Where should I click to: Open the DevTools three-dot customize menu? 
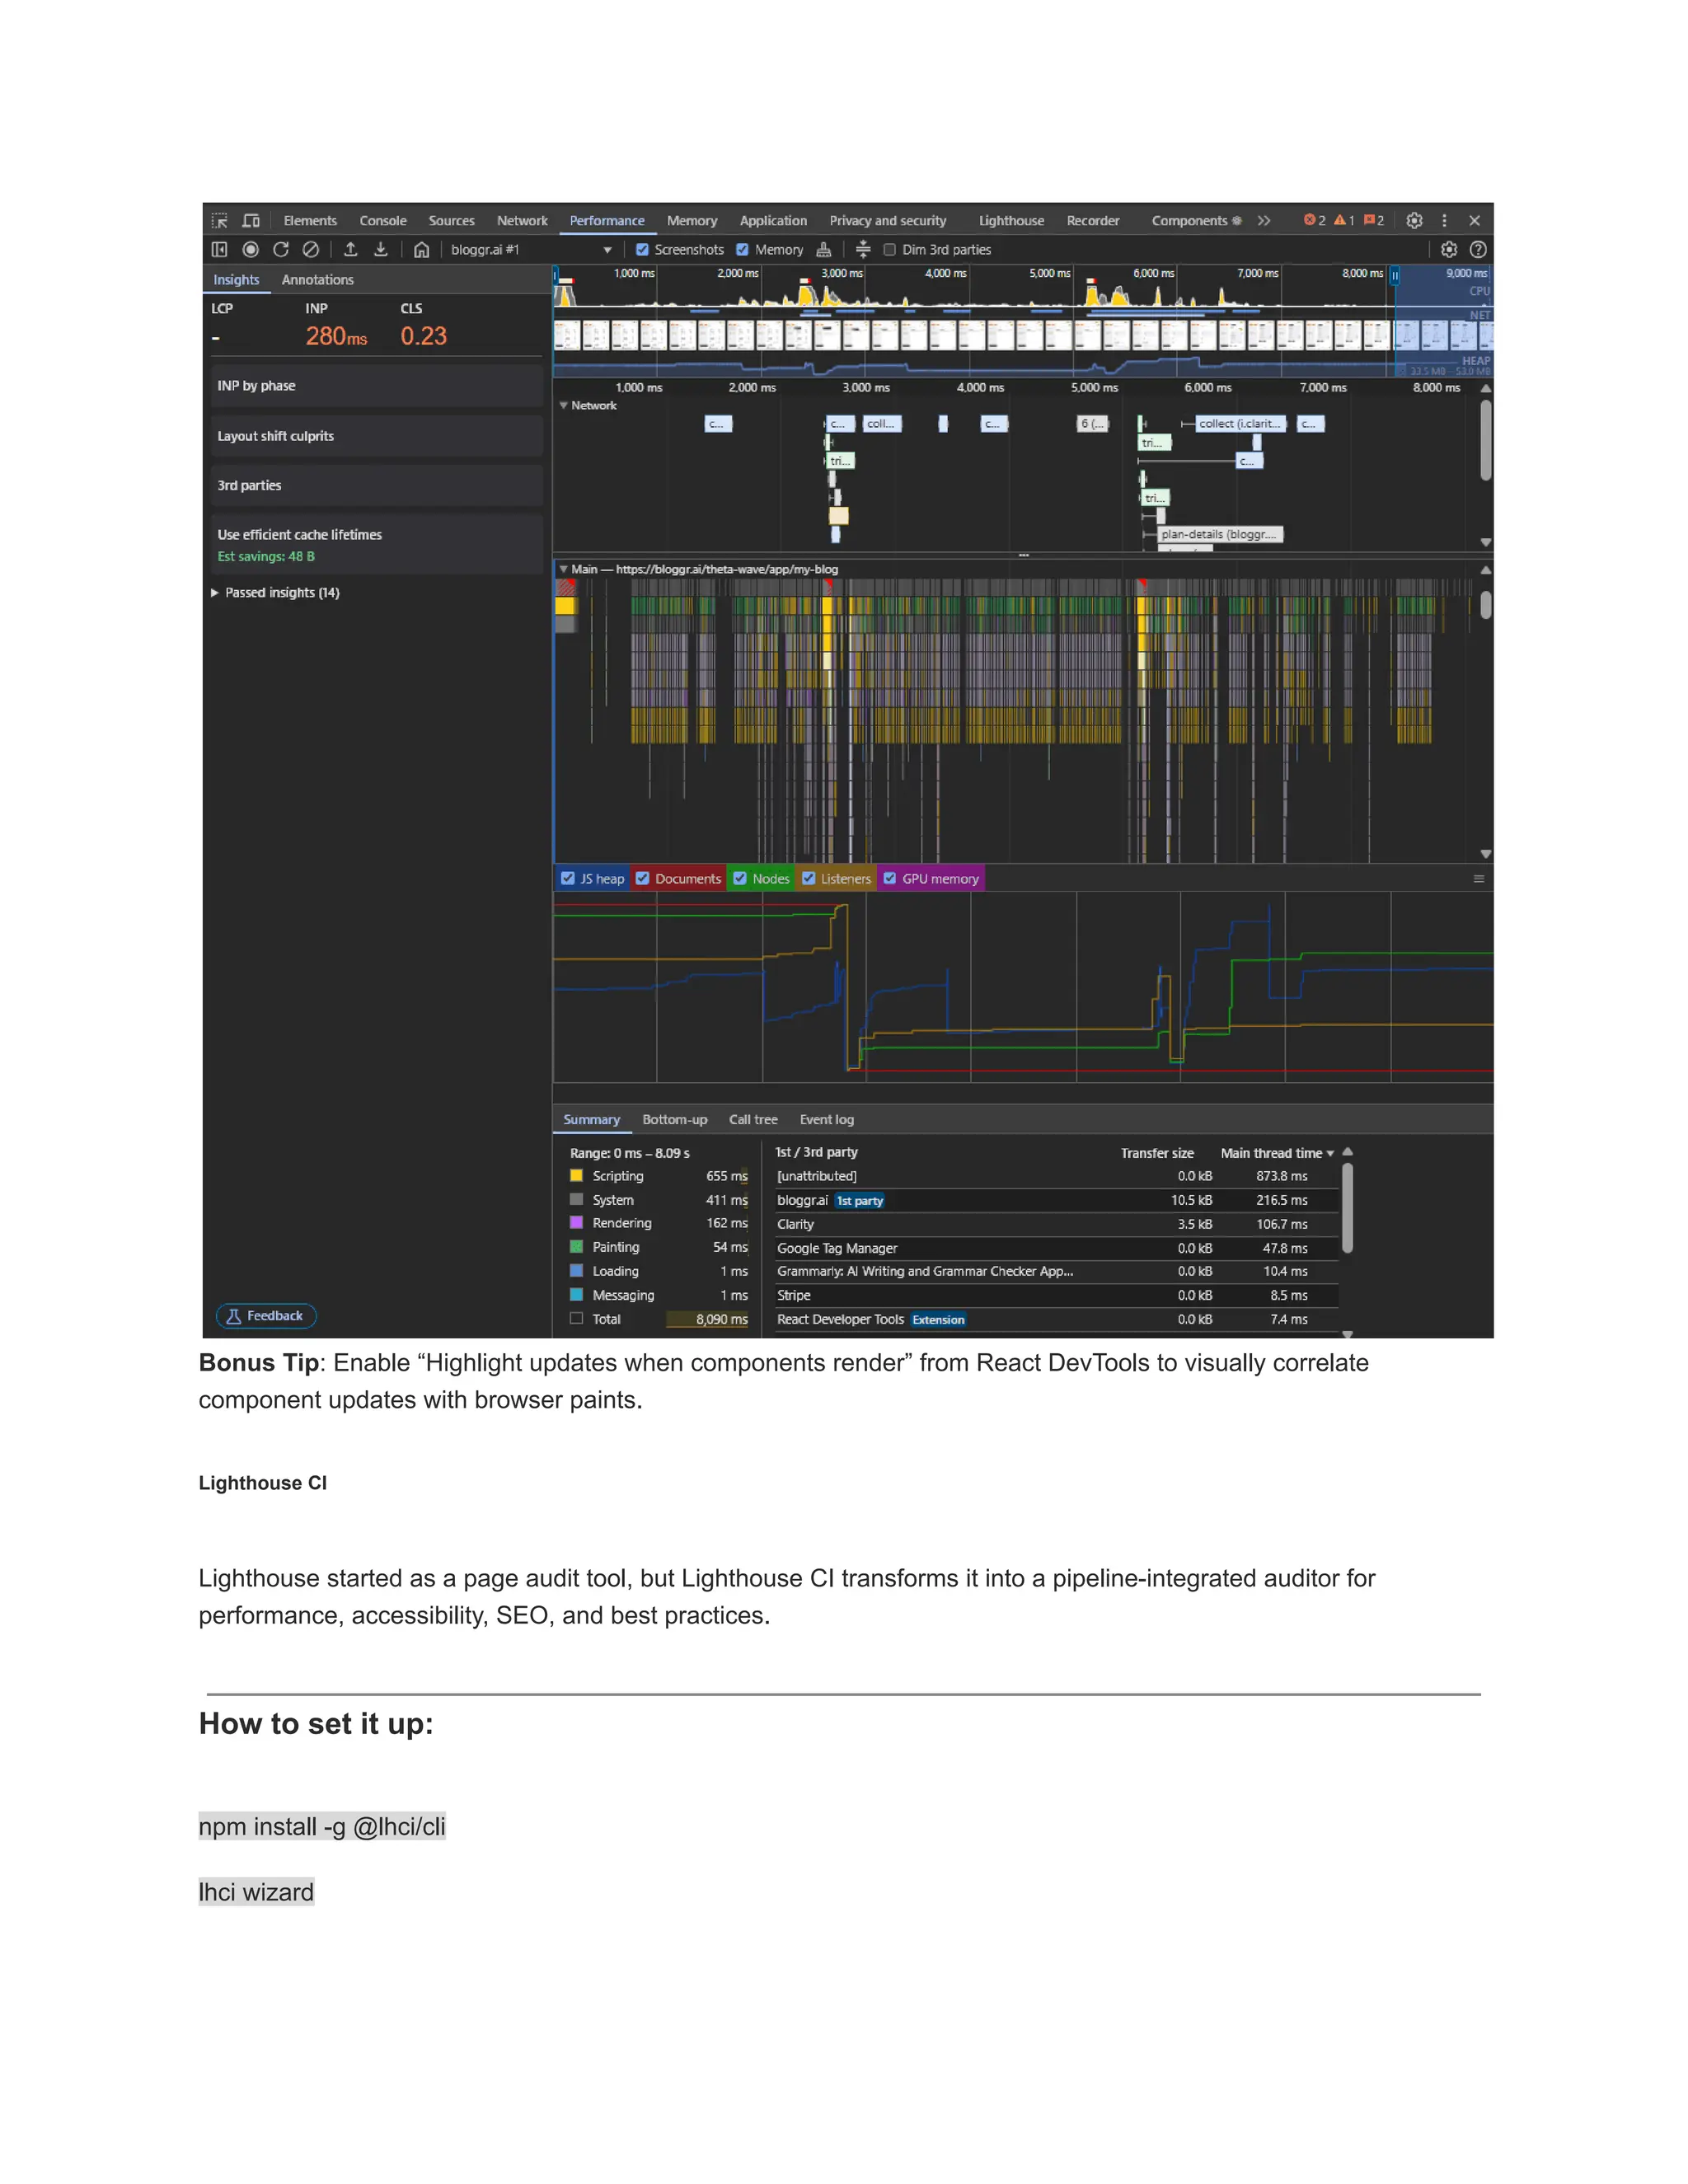1444,220
